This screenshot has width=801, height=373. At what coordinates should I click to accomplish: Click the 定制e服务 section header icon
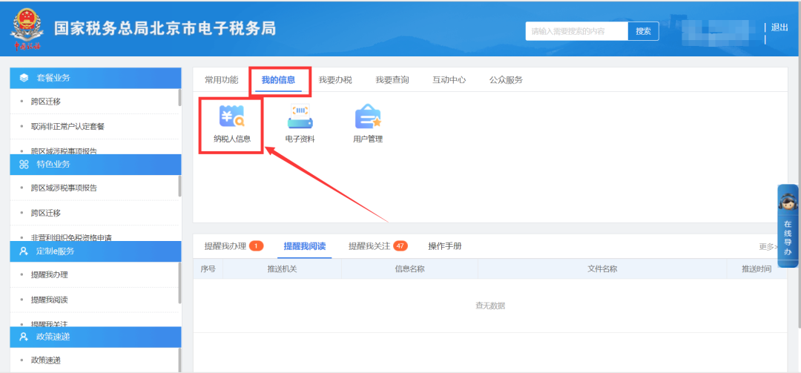click(24, 251)
